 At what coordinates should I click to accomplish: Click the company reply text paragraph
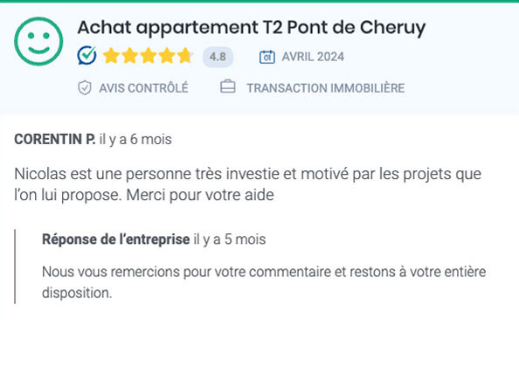264,282
